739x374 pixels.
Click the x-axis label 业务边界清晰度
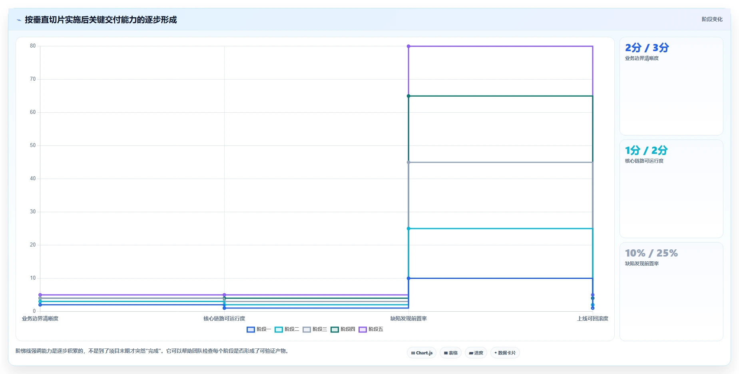(x=40, y=318)
